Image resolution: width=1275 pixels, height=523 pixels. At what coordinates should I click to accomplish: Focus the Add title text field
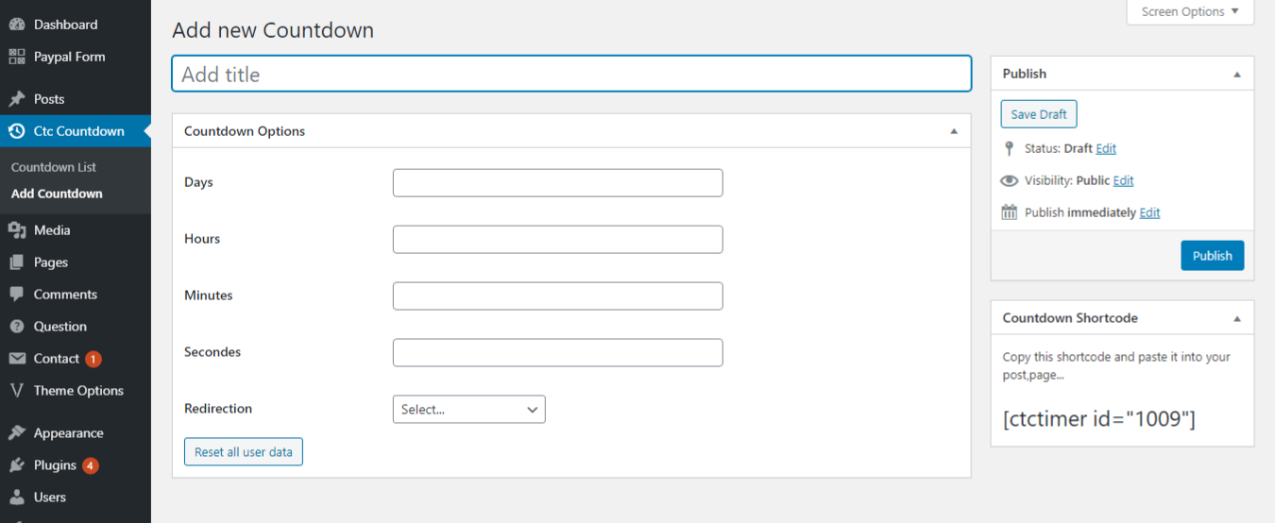pyautogui.click(x=571, y=75)
